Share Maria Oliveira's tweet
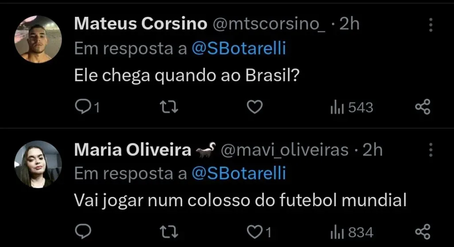Screen dimensions: 454x247 423,231
